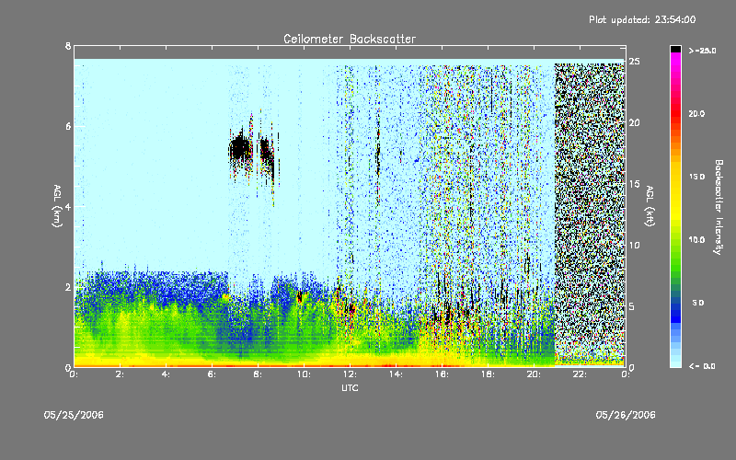Click the gray band above the plot data
The height and width of the screenshot is (460, 736).
(350, 52)
